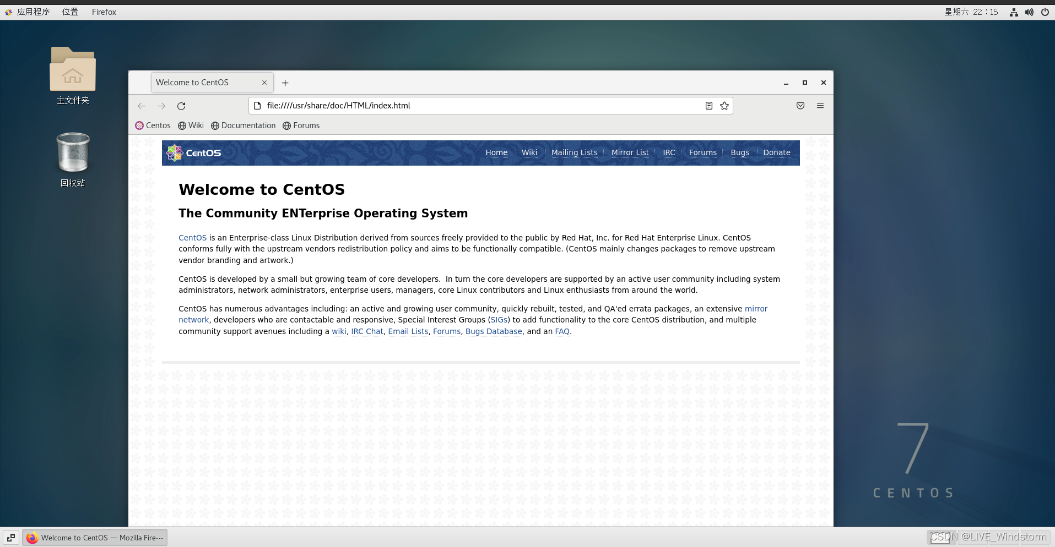Click the clock 星期六 22:15 in top panel
1055x547 pixels.
tap(971, 12)
